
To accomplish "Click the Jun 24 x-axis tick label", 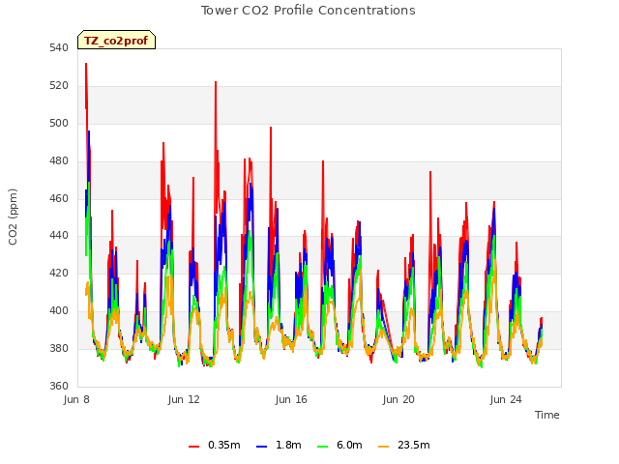I will 506,399.
